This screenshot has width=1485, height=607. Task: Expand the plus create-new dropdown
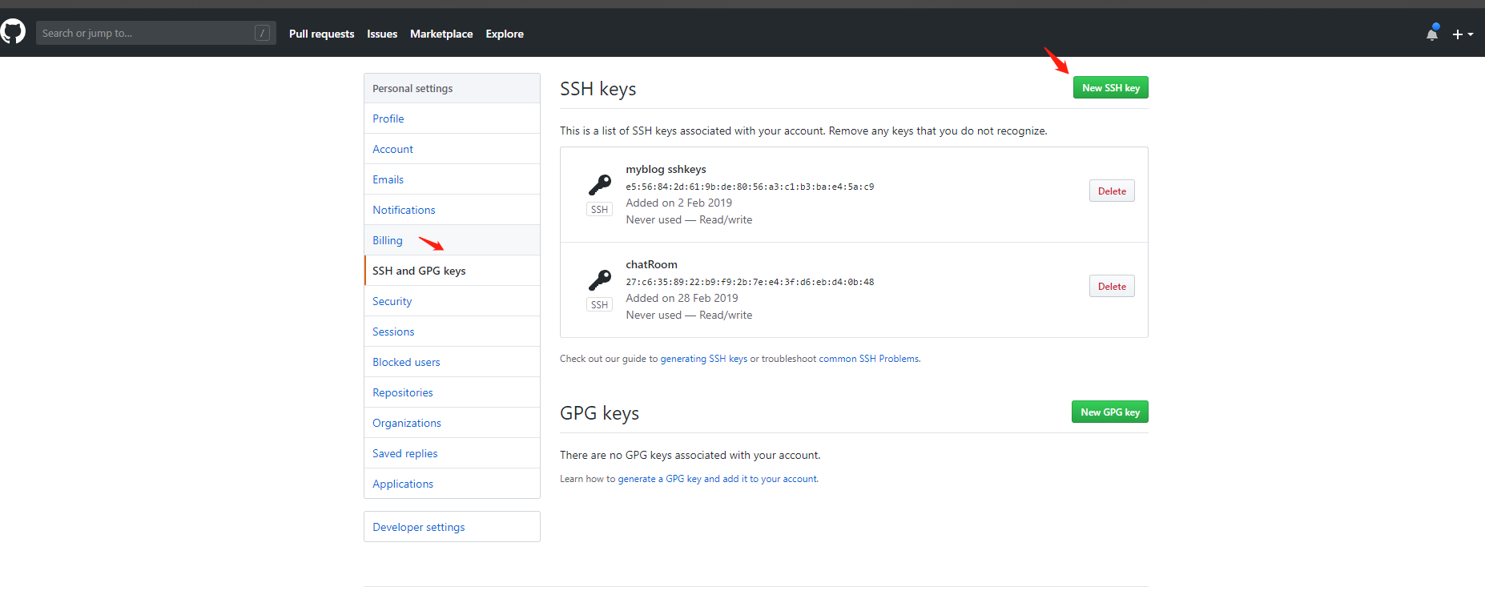(x=1463, y=34)
